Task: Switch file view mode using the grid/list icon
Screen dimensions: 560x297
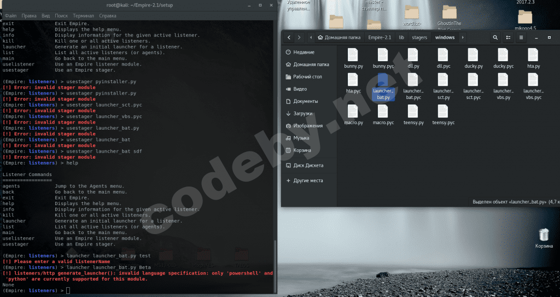Action: (508, 37)
